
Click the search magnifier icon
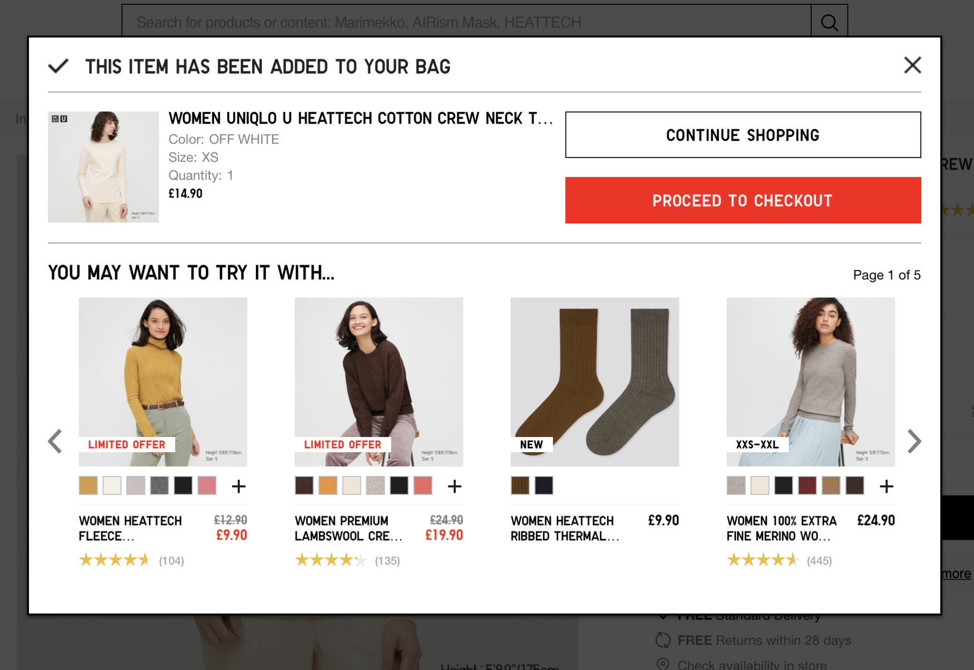point(829,21)
